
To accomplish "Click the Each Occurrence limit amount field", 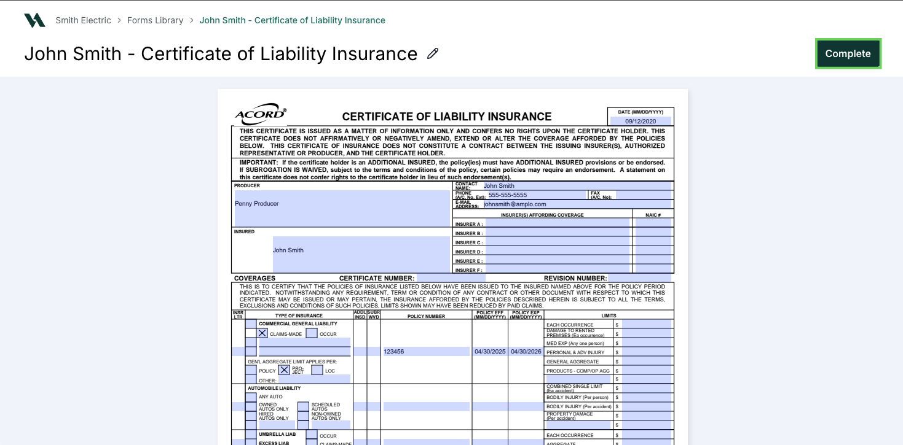I will [647, 324].
